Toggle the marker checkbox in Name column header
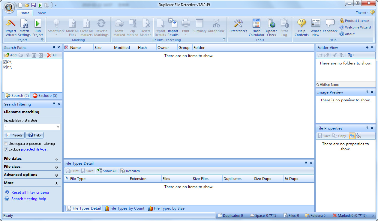378x221 pixels. [66, 47]
